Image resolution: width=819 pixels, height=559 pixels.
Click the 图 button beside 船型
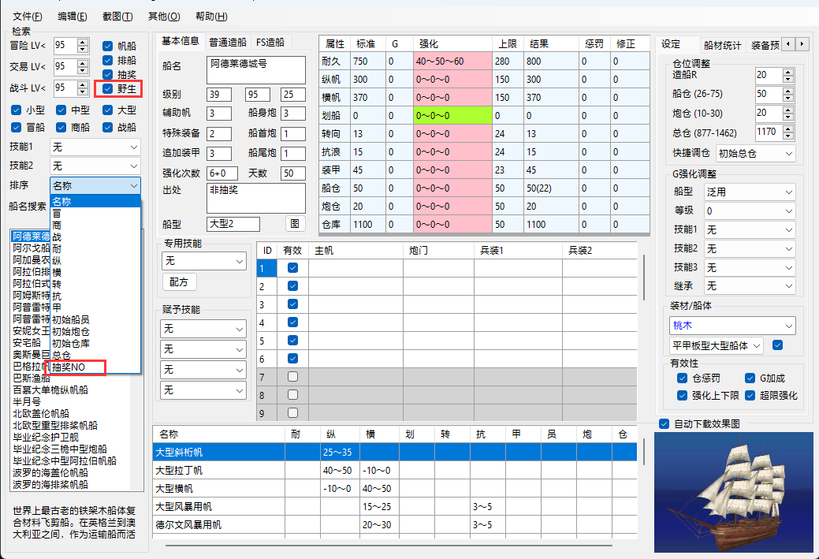click(x=294, y=224)
